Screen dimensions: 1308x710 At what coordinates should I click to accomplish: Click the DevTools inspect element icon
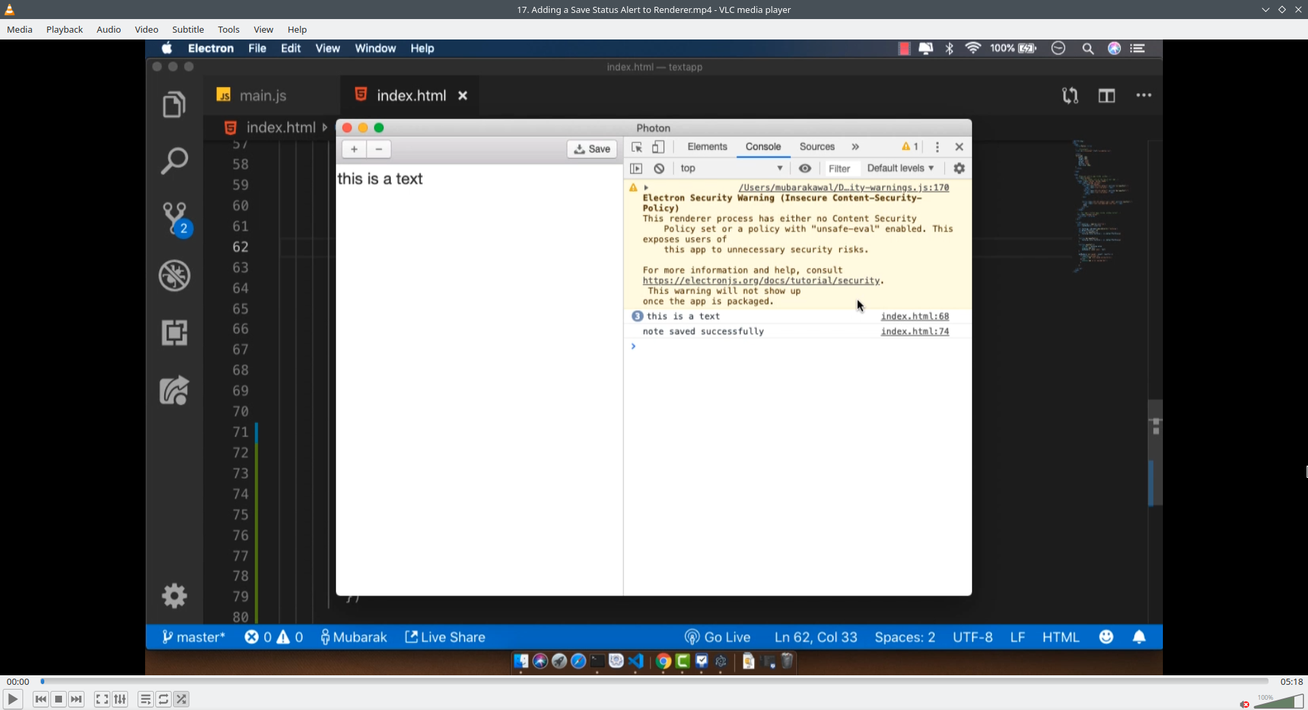pyautogui.click(x=637, y=147)
